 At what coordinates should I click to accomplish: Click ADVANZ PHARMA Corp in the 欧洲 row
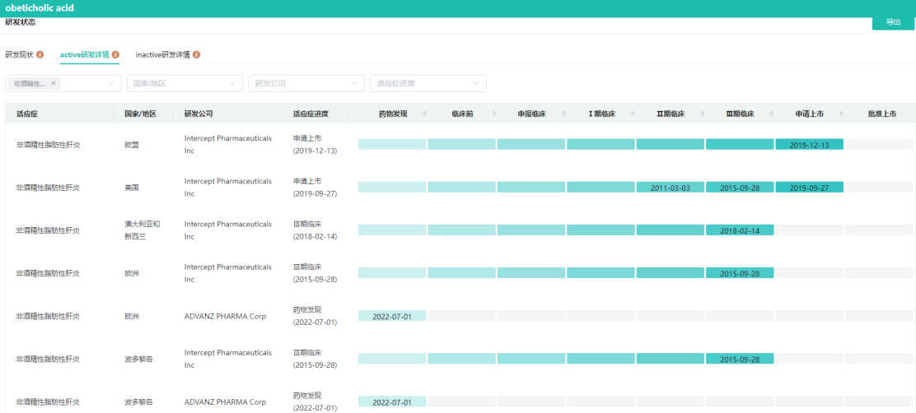224,316
